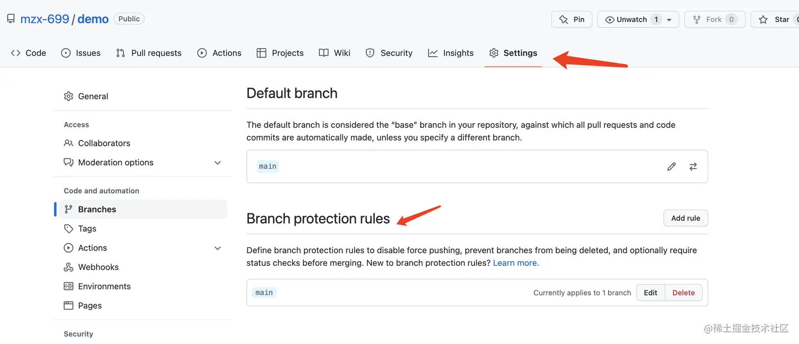Image resolution: width=799 pixels, height=344 pixels.
Task: Click the gear icon on the Settings tab
Action: (494, 53)
